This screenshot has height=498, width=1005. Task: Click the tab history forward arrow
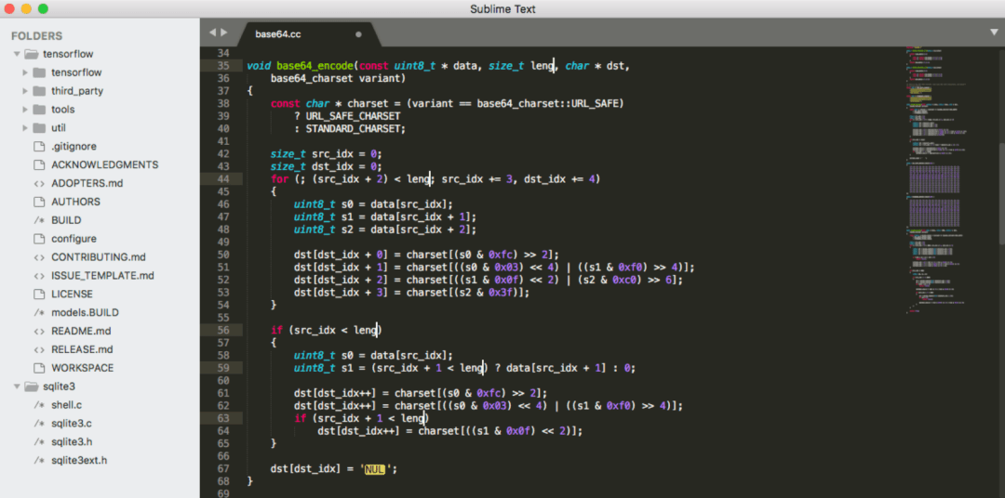[x=223, y=32]
